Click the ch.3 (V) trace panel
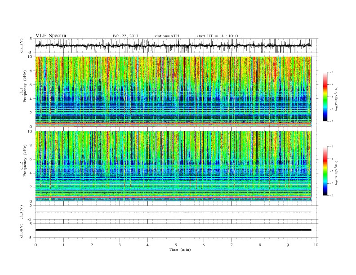356x275 pixels. [x=177, y=213]
